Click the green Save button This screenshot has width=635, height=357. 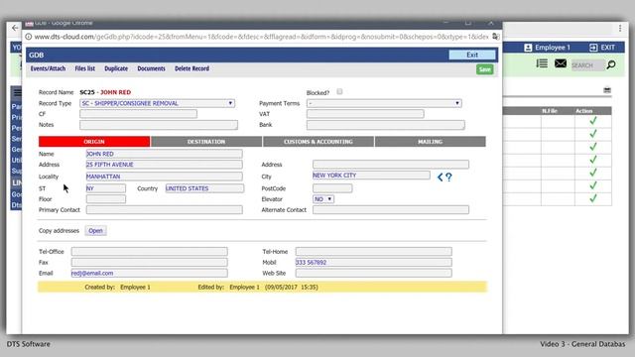coord(485,69)
